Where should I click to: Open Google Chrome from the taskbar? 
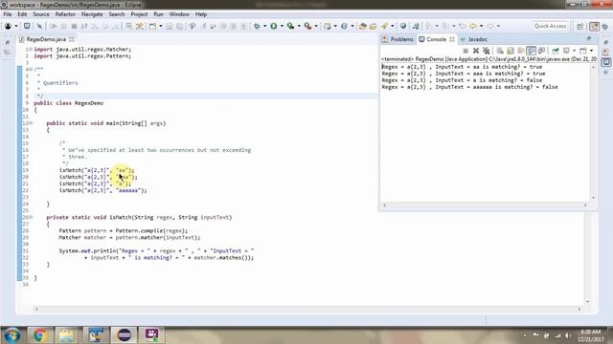point(39,335)
